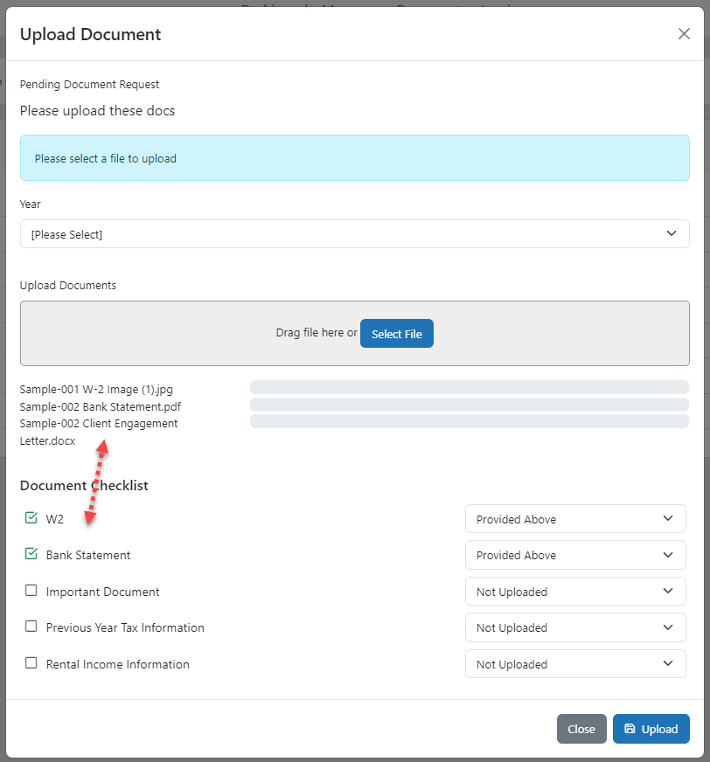Click the X to dismiss the dialog
The image size is (710, 762).
pos(684,33)
